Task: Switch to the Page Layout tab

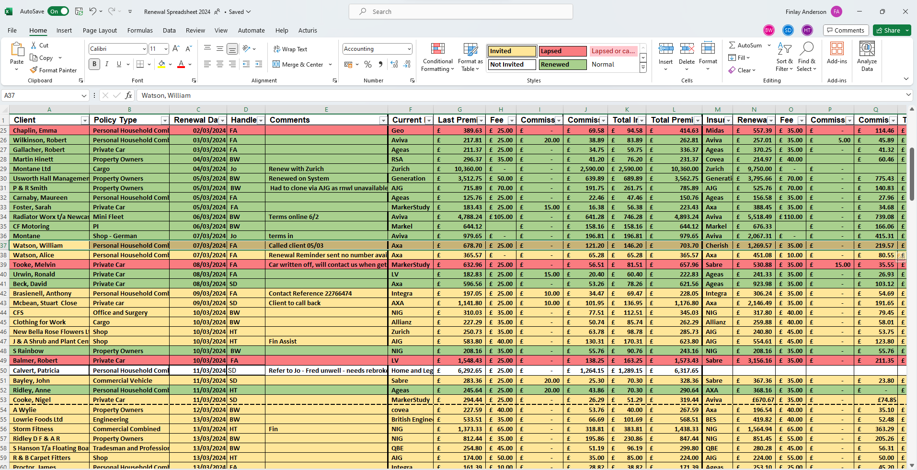Action: (x=100, y=30)
